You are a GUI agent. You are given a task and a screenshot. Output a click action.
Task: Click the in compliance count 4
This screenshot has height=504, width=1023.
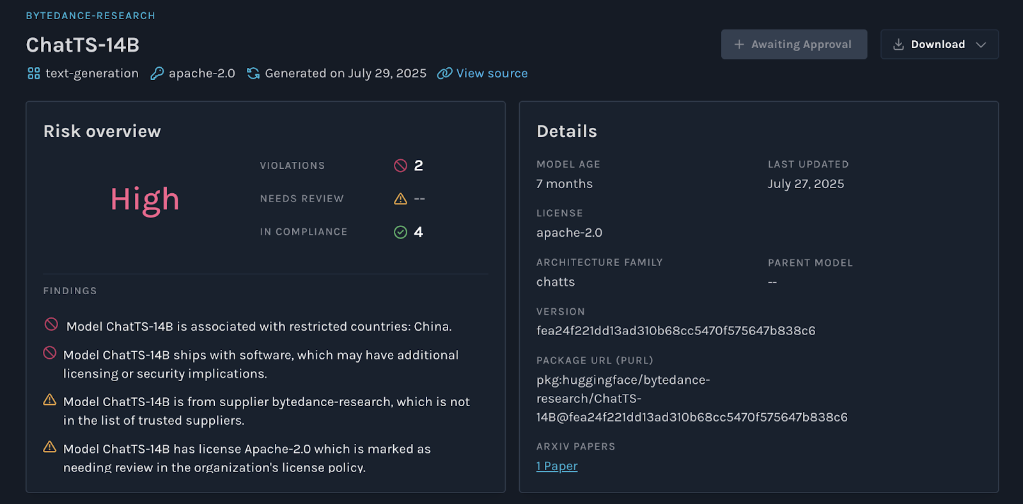click(x=419, y=232)
